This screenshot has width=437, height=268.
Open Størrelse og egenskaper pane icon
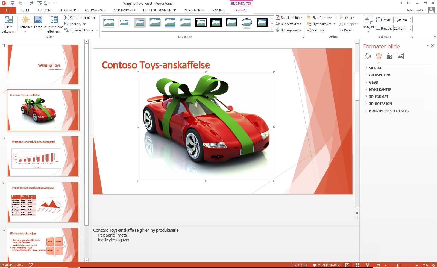[390, 56]
